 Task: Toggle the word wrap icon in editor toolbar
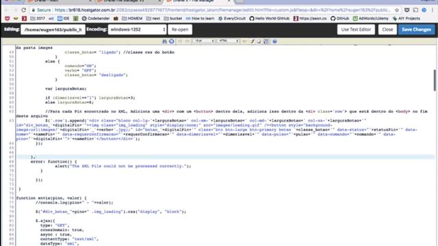point(266,41)
